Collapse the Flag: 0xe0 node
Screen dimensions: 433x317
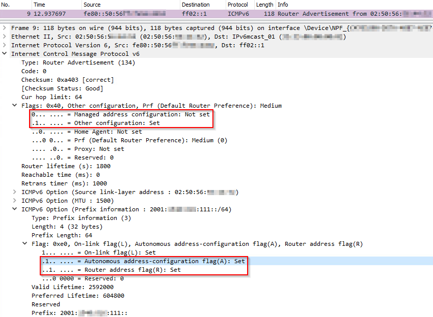[24, 244]
